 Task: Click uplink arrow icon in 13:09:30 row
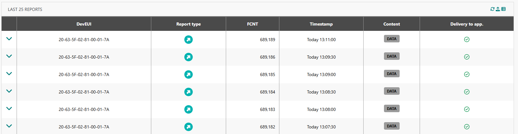coord(188,57)
